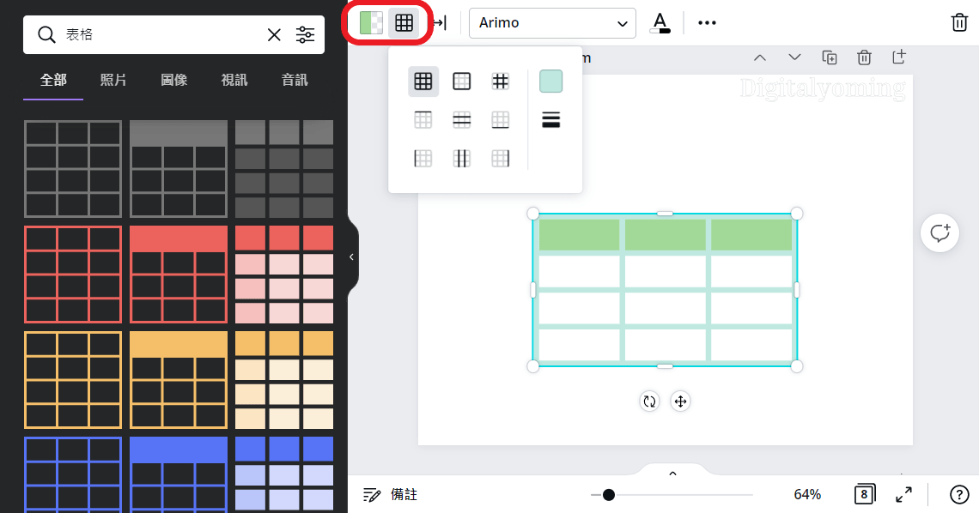The height and width of the screenshot is (513, 979).
Task: Open the help button in the corner
Action: (x=960, y=494)
